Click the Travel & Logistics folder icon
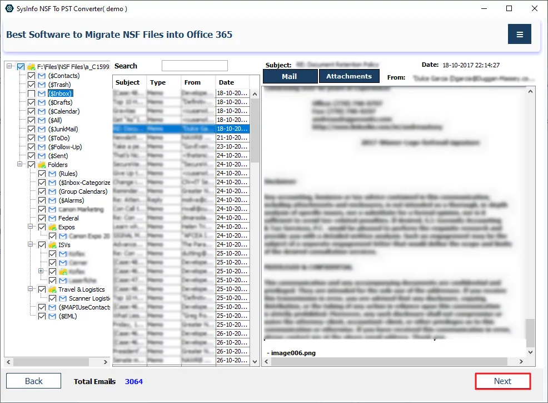The width and height of the screenshot is (548, 403). click(52, 289)
